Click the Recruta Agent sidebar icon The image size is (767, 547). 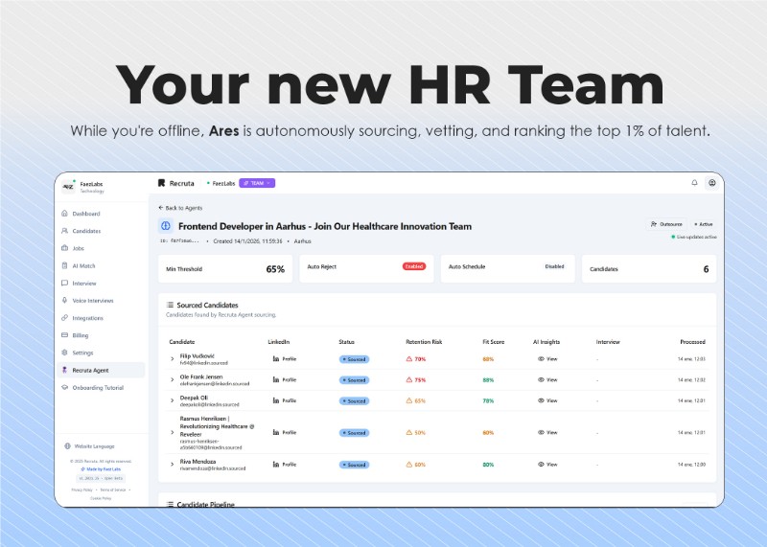[x=64, y=370]
